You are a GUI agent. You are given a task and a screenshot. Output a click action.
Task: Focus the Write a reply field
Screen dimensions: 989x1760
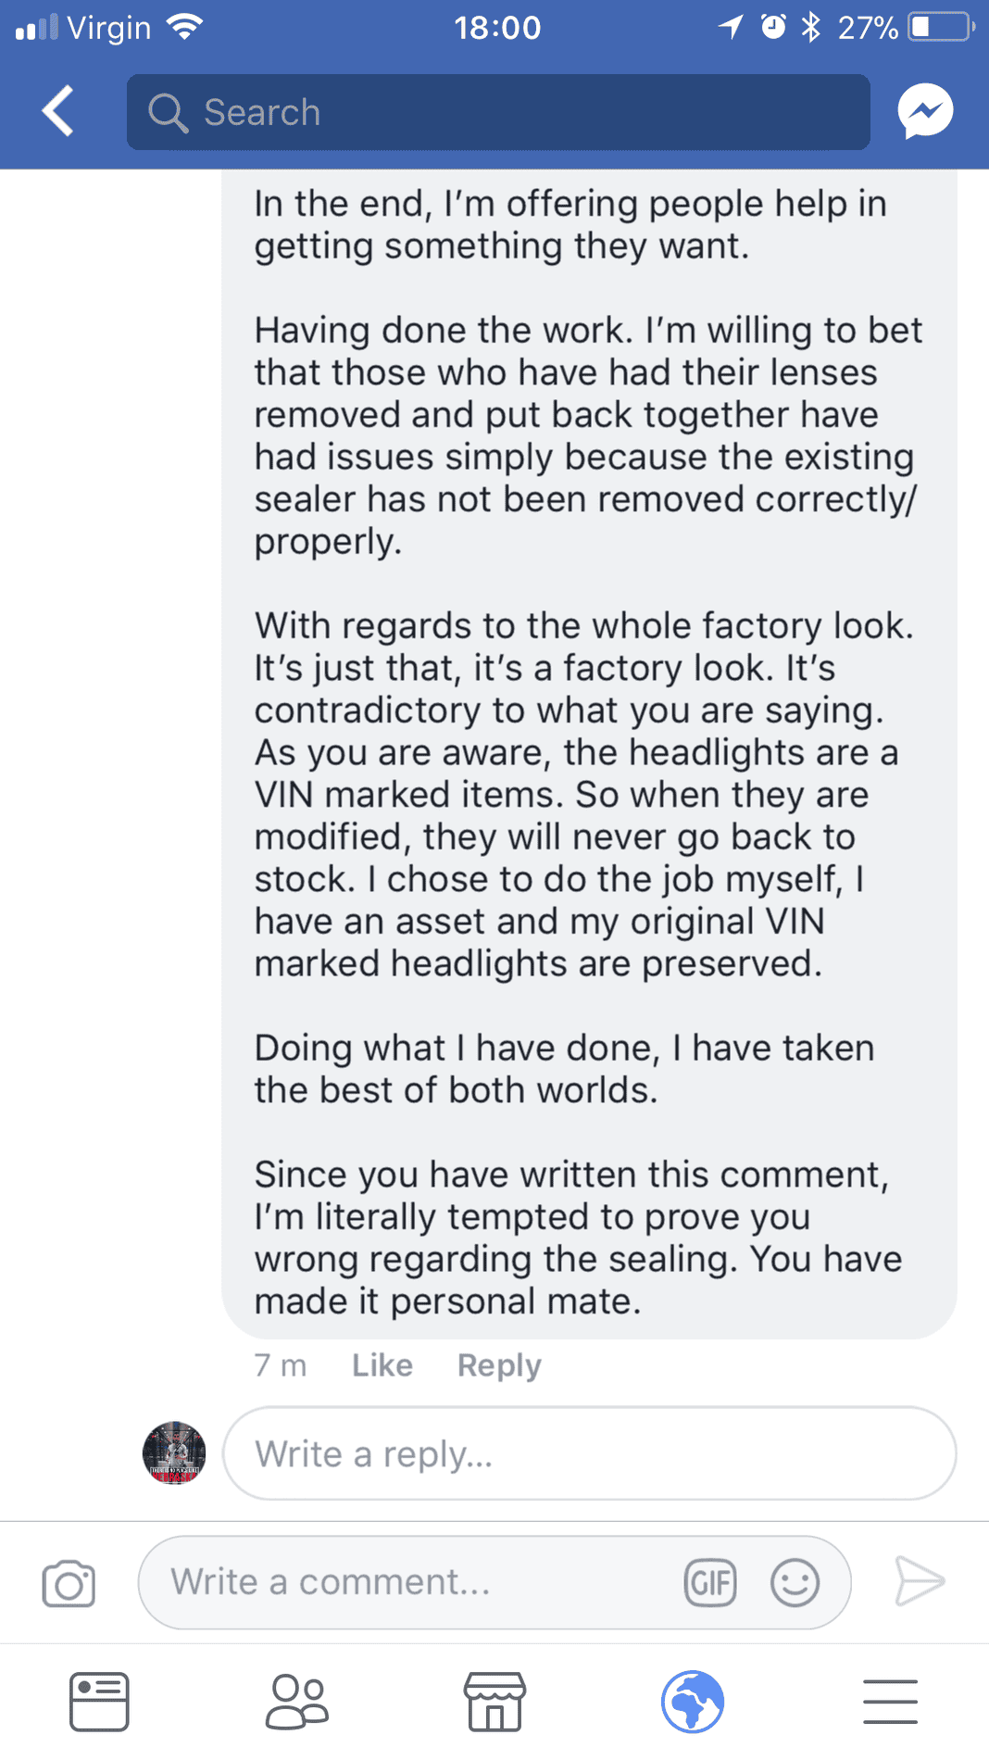click(x=590, y=1453)
